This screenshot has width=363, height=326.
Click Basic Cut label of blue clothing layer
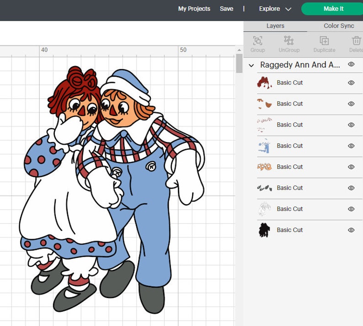click(x=289, y=146)
